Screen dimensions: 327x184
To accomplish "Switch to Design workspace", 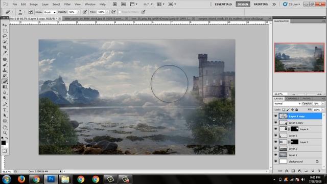I will tap(243, 4).
